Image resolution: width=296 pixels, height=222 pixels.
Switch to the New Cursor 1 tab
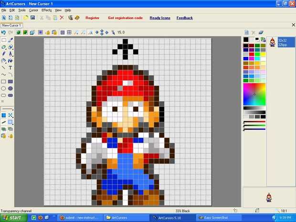coord(11,25)
